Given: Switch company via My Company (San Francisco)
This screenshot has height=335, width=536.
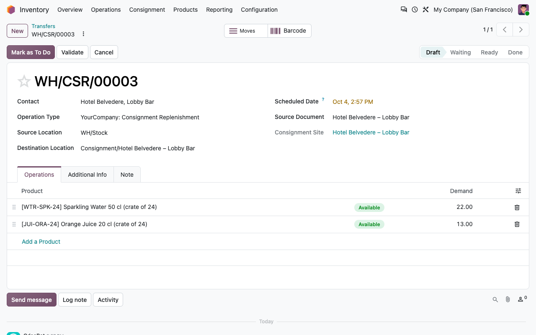Looking at the screenshot, I should click(x=473, y=10).
